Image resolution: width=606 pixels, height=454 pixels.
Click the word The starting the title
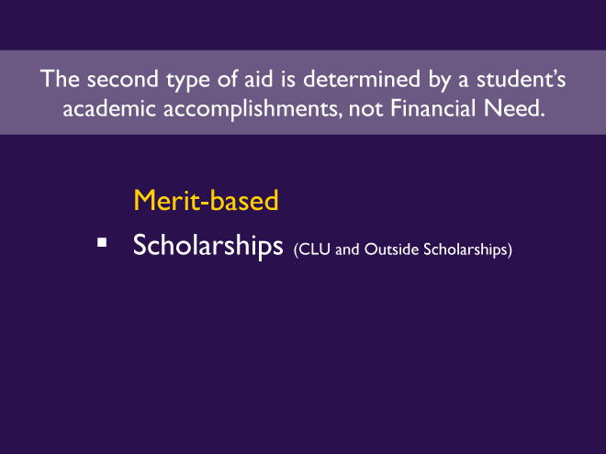pos(59,79)
